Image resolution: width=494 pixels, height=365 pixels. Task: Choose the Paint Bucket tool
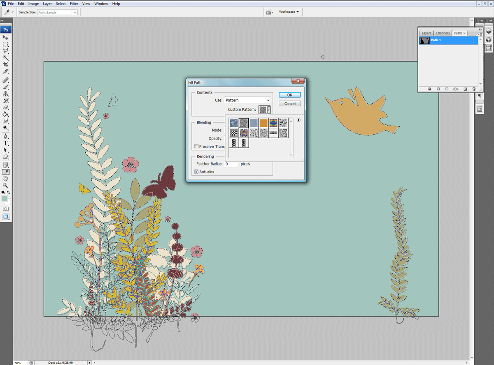click(6, 114)
